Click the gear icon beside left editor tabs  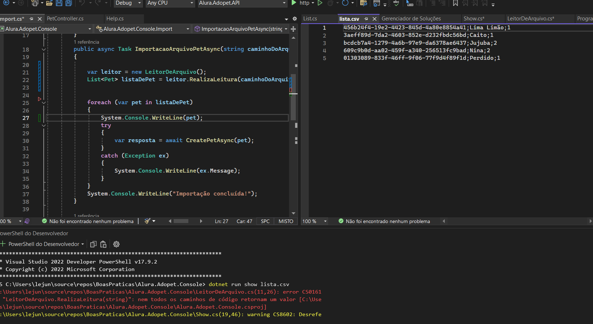click(295, 19)
